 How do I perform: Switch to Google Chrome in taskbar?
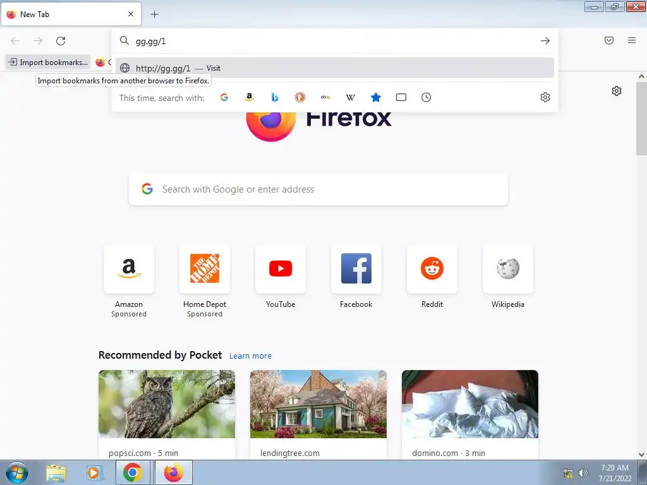click(132, 473)
